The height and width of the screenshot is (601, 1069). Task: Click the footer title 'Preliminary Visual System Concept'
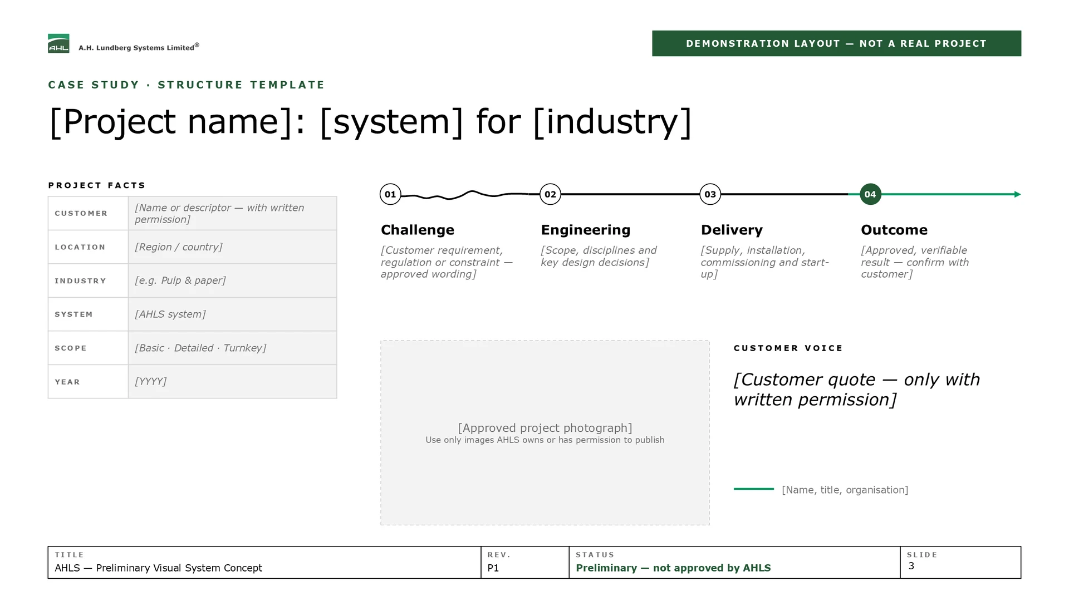[179, 568]
